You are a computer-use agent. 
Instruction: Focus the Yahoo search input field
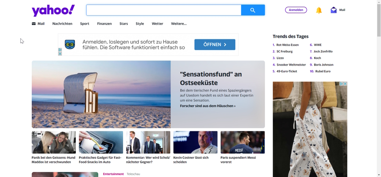pos(164,10)
